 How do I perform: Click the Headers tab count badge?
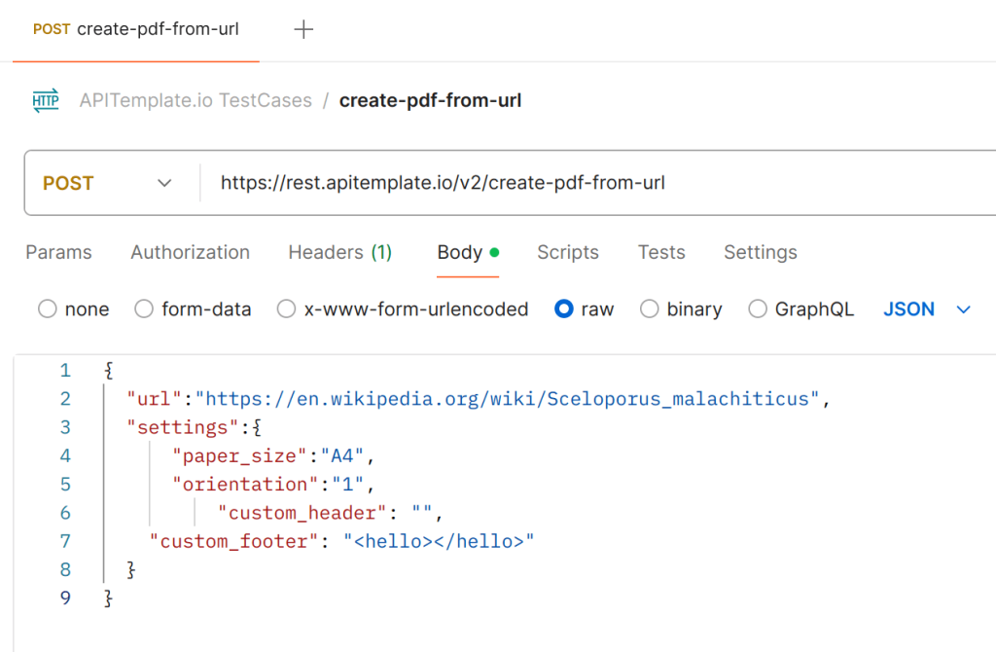pyautogui.click(x=381, y=251)
